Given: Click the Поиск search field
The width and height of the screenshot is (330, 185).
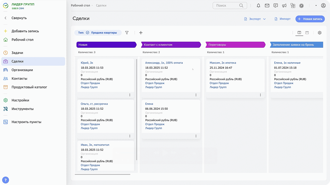Looking at the screenshot, I should coord(227,5).
